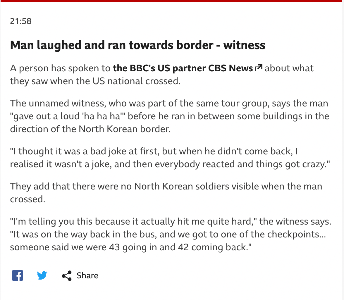Share the post on Facebook
This screenshot has width=344, height=300.
pyautogui.click(x=18, y=275)
